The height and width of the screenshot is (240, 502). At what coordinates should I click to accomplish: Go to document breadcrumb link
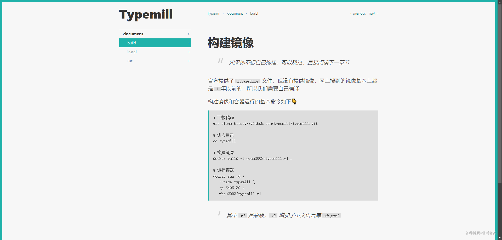(235, 13)
